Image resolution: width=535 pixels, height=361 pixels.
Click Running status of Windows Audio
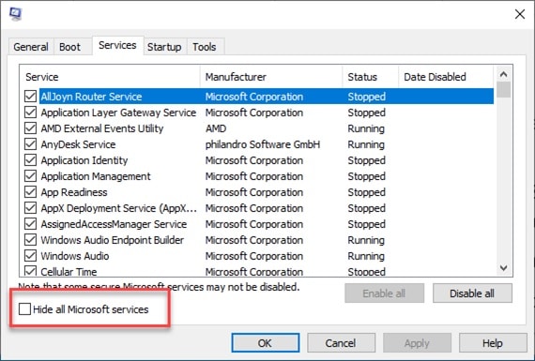pyautogui.click(x=366, y=256)
